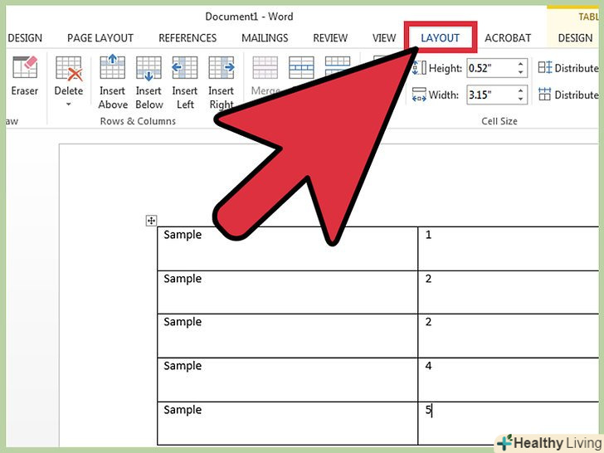This screenshot has height=453, width=604.
Task: Insert a column to the left
Action: coord(185,81)
